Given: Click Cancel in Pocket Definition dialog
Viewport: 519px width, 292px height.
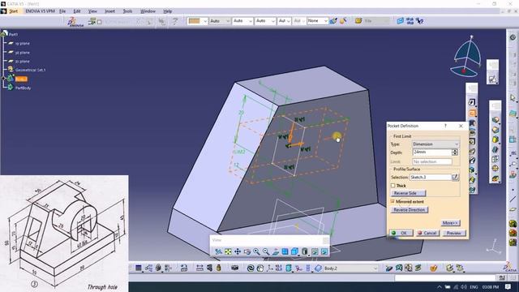Looking at the screenshot, I should 427,233.
